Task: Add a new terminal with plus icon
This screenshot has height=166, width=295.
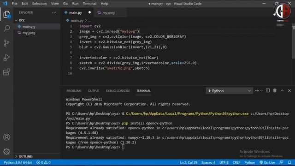Action: (x=257, y=91)
